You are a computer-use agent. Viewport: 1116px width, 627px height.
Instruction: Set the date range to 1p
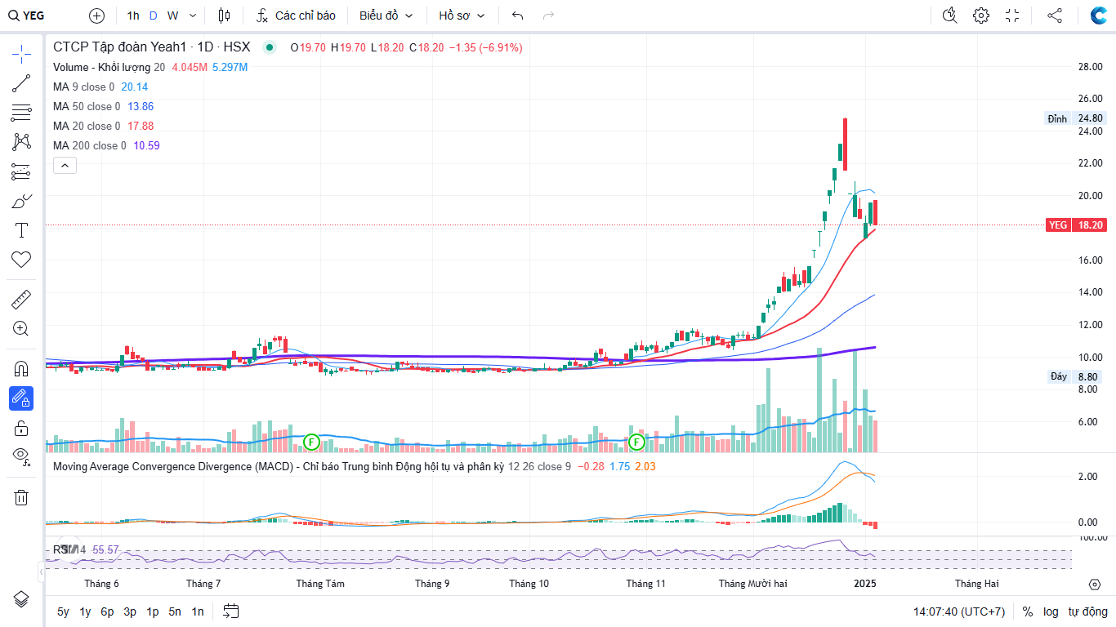[x=152, y=611]
